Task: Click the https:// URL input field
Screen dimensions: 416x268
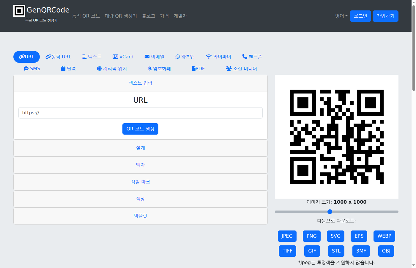Action: pos(140,113)
